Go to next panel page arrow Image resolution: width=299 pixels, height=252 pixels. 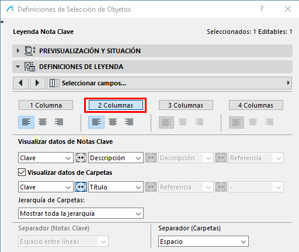(37, 83)
